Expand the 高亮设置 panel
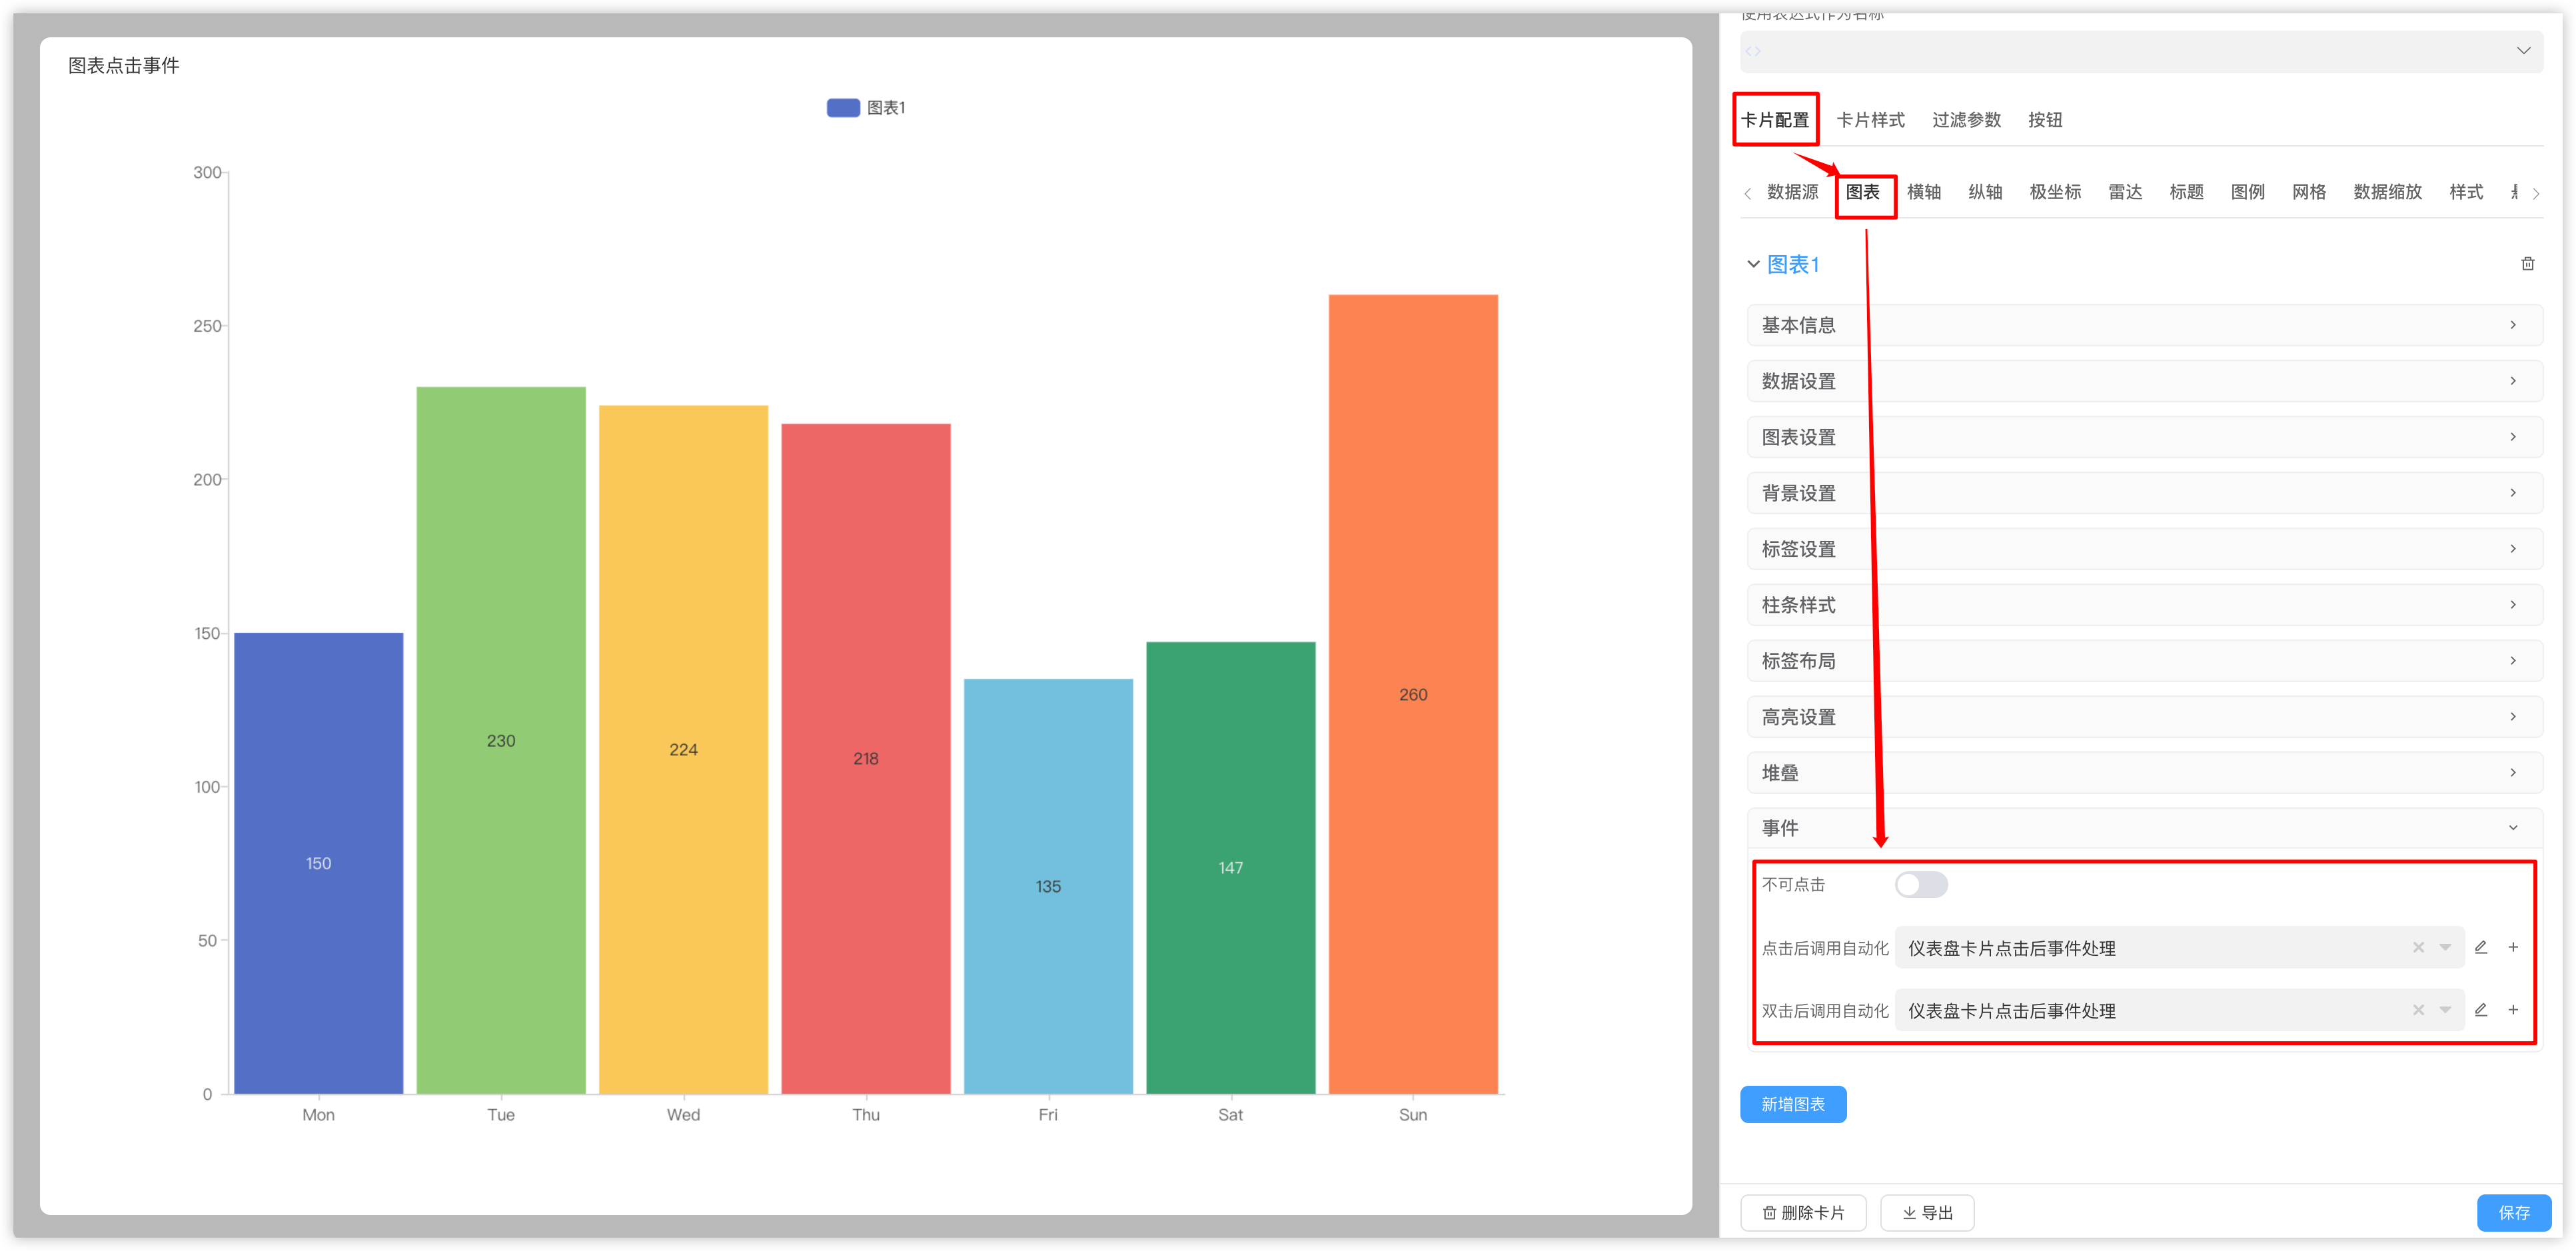The width and height of the screenshot is (2576, 1251). pyautogui.click(x=2144, y=717)
